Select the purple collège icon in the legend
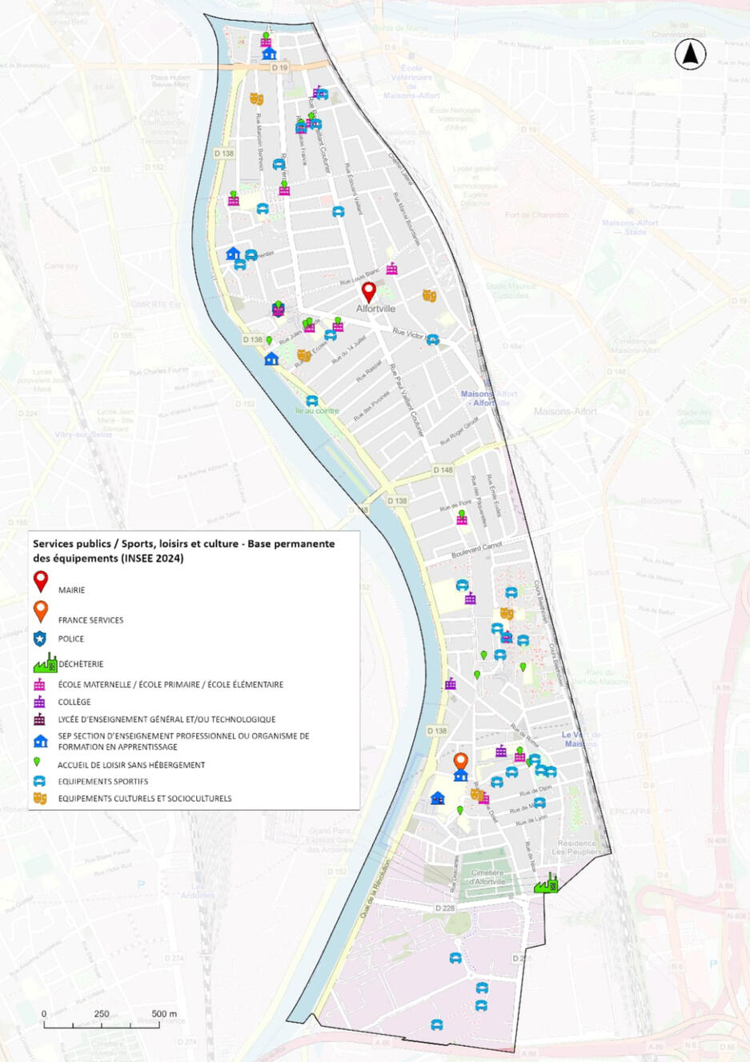The width and height of the screenshot is (750, 1062). click(38, 702)
